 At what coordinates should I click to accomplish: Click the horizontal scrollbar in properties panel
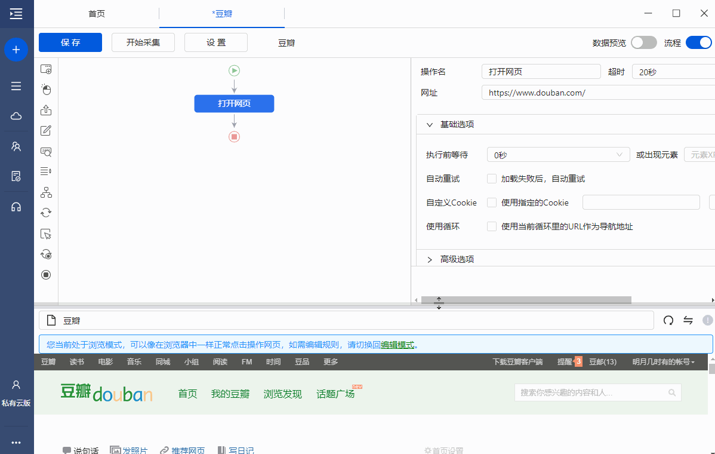526,300
